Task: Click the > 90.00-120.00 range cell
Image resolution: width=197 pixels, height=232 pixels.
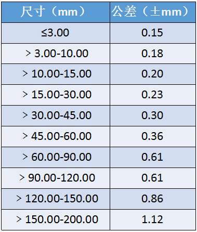Action: click(56, 178)
